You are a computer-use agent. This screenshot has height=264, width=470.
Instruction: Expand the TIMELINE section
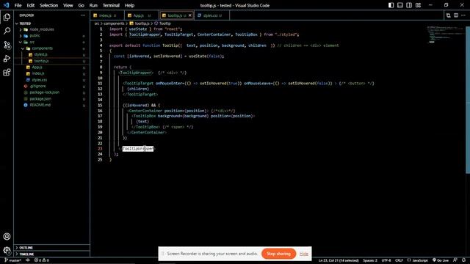[52, 254]
